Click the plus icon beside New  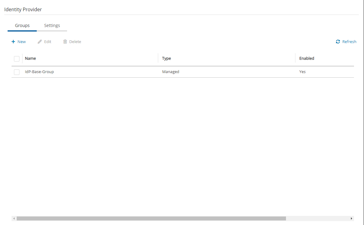[x=13, y=42]
